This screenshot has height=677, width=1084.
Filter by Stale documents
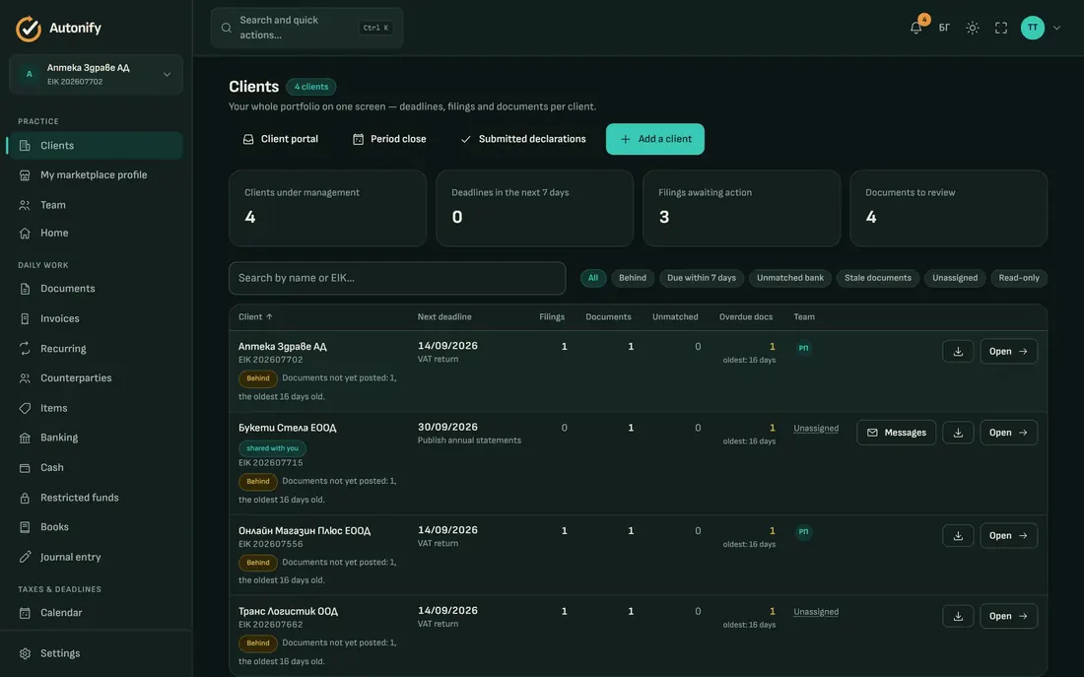(878, 278)
